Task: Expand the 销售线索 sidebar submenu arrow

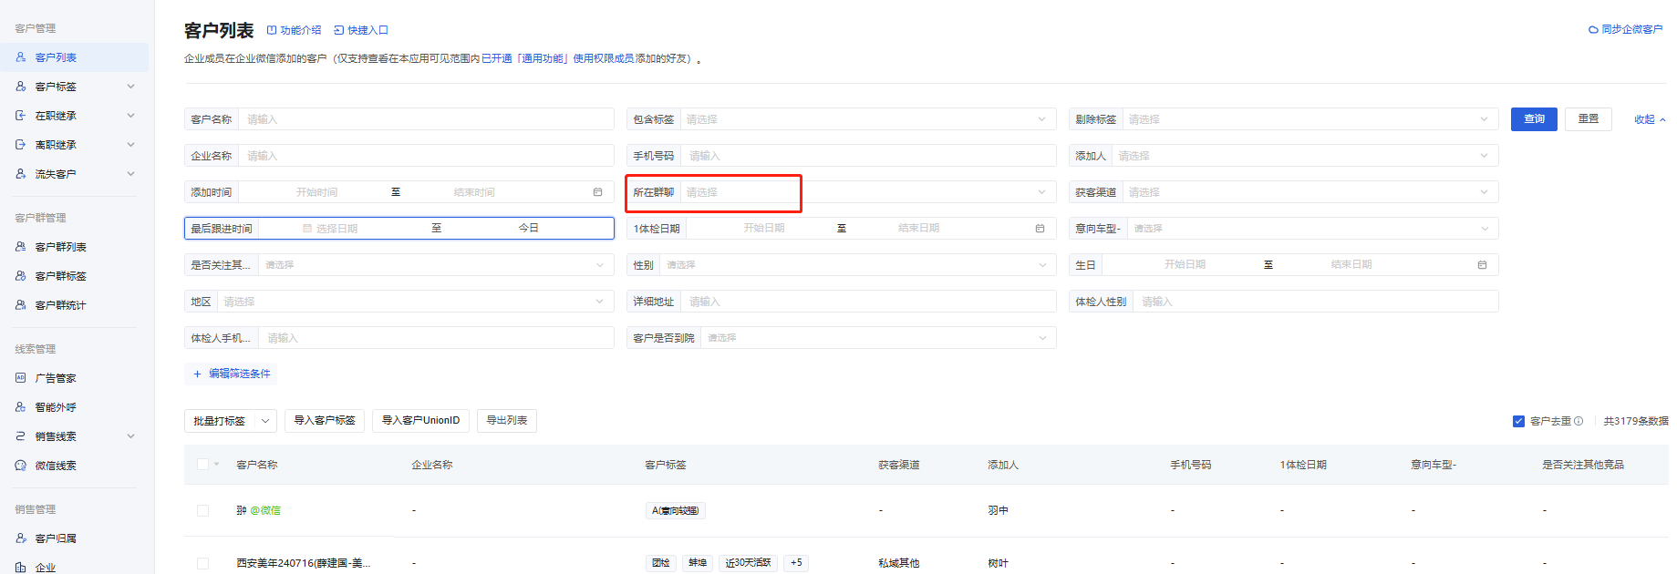Action: click(x=130, y=436)
